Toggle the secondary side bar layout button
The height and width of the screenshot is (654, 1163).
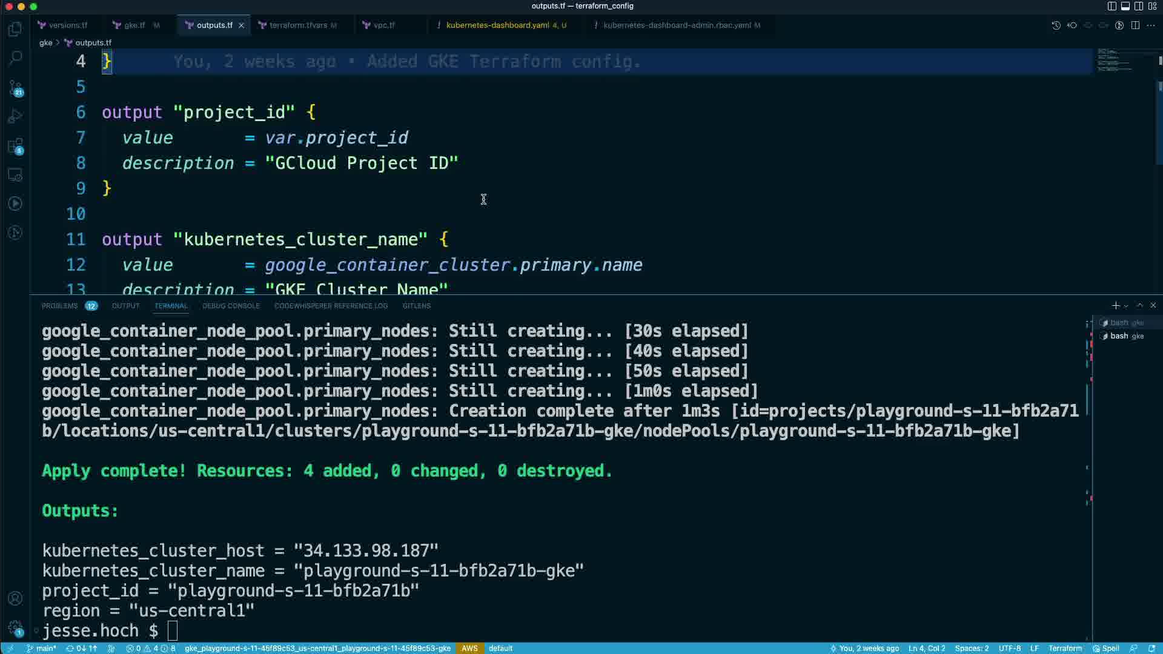pos(1139,6)
